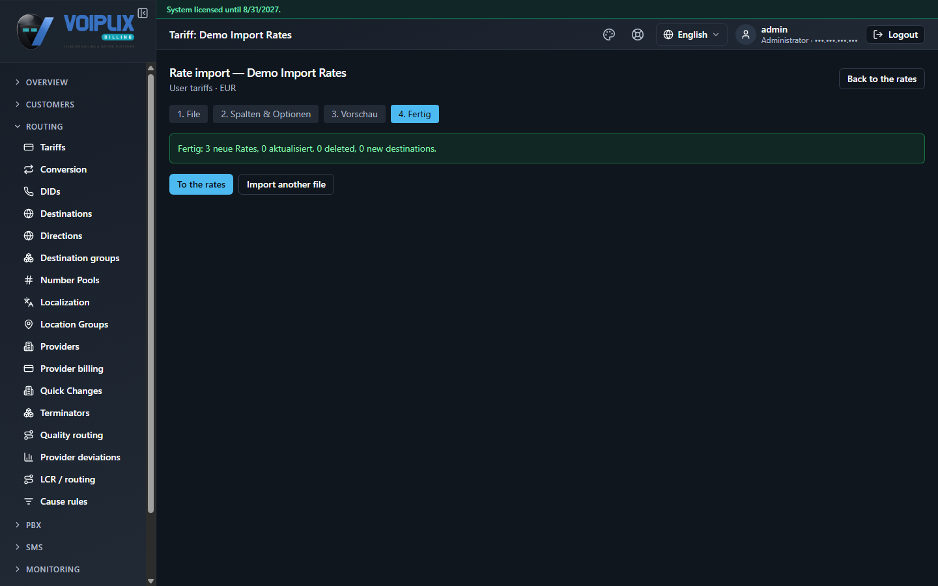
Task: Click the sidebar scrollbar up arrow
Action: pyautogui.click(x=151, y=68)
